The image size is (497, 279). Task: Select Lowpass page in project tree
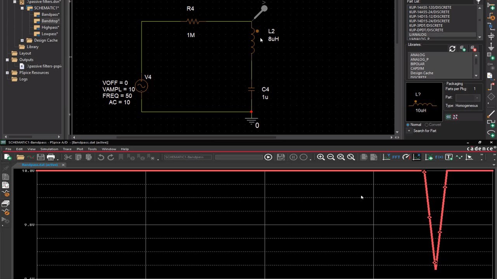50,34
